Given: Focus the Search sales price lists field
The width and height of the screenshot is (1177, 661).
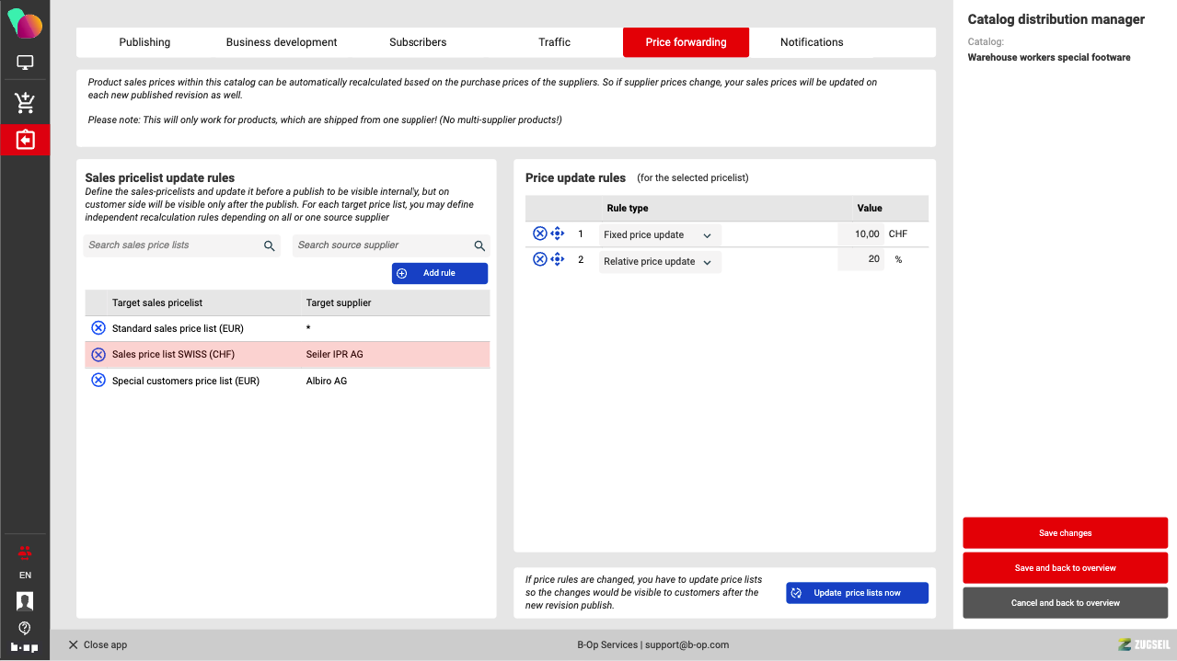Looking at the screenshot, I should (173, 245).
